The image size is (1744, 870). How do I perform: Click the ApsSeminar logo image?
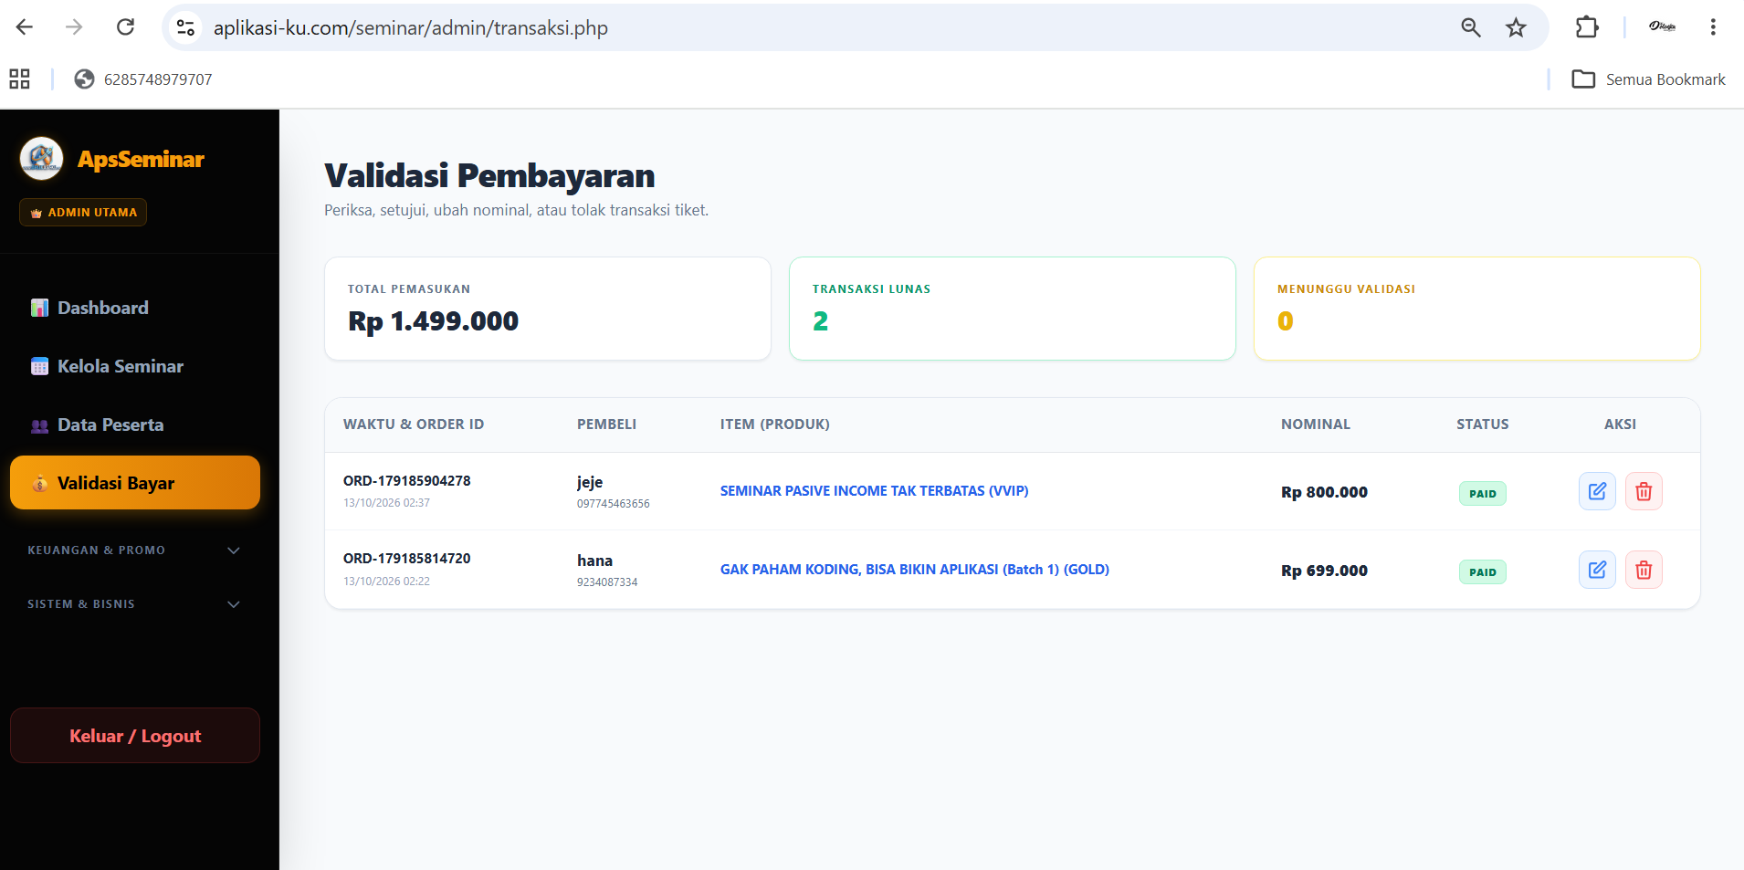(41, 158)
